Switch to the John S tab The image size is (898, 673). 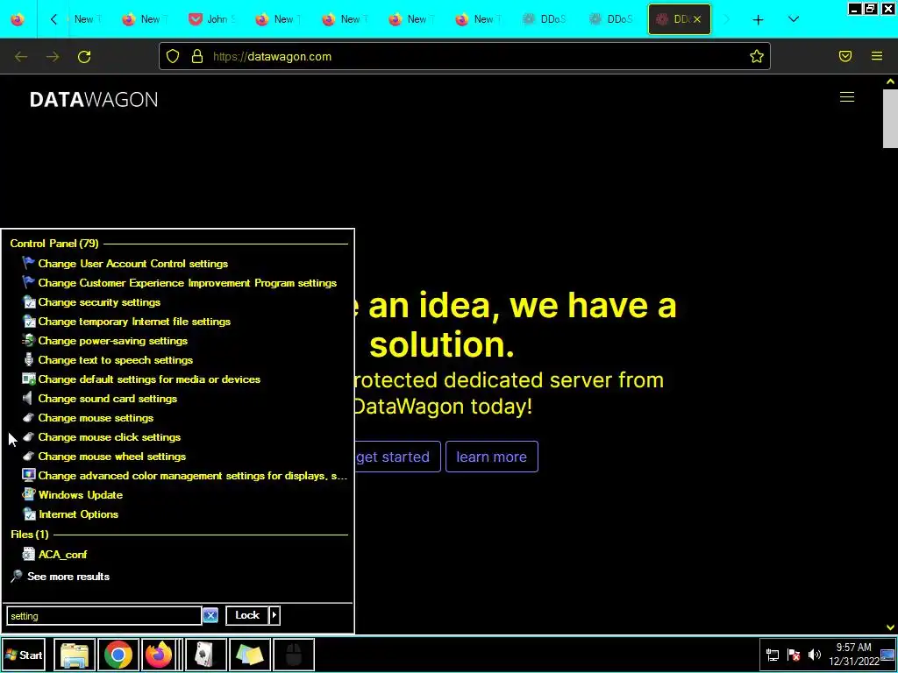pos(212,19)
